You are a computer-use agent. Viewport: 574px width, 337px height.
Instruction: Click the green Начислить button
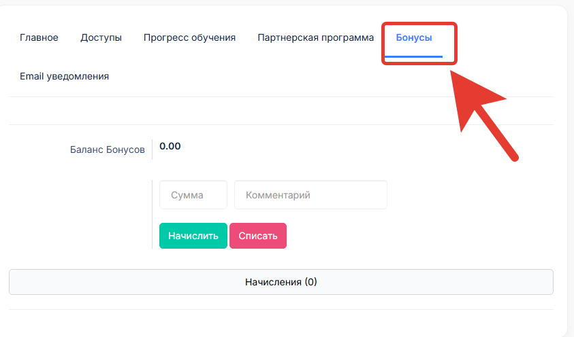(x=193, y=236)
